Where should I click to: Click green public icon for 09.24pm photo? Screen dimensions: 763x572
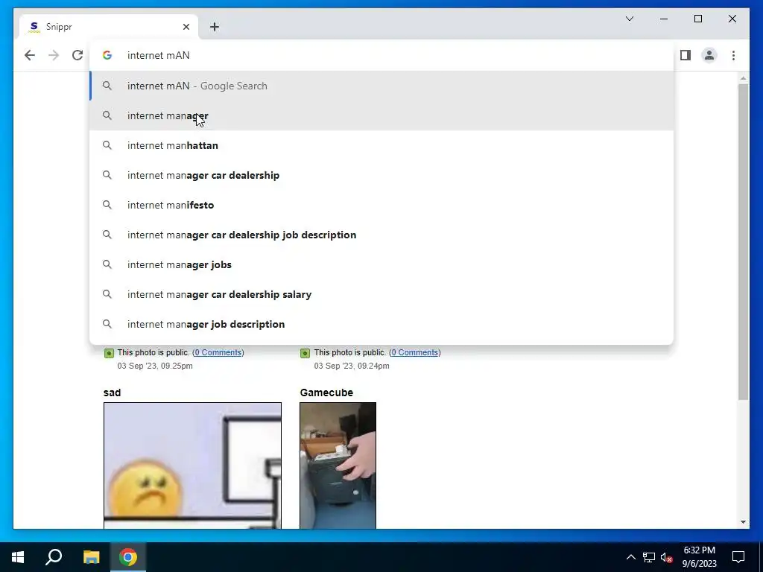coord(305,353)
